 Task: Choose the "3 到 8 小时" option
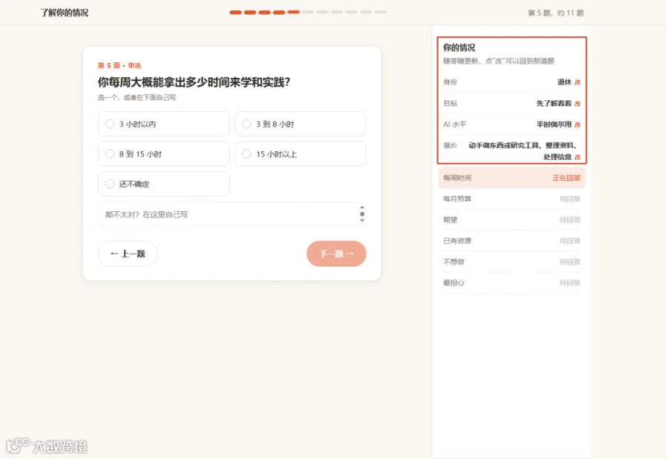300,124
